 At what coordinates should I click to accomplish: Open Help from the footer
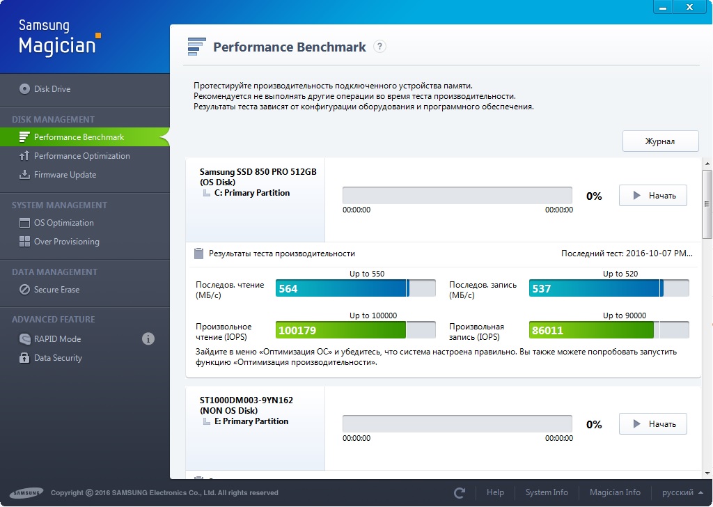pyautogui.click(x=495, y=492)
